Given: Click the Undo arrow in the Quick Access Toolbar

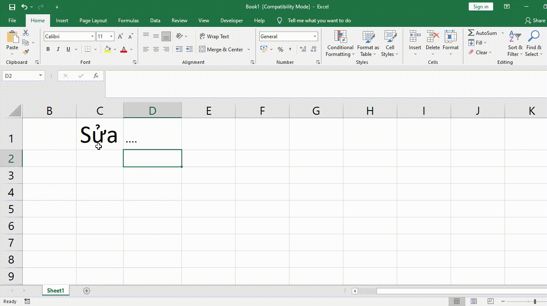Looking at the screenshot, I should coord(24,7).
